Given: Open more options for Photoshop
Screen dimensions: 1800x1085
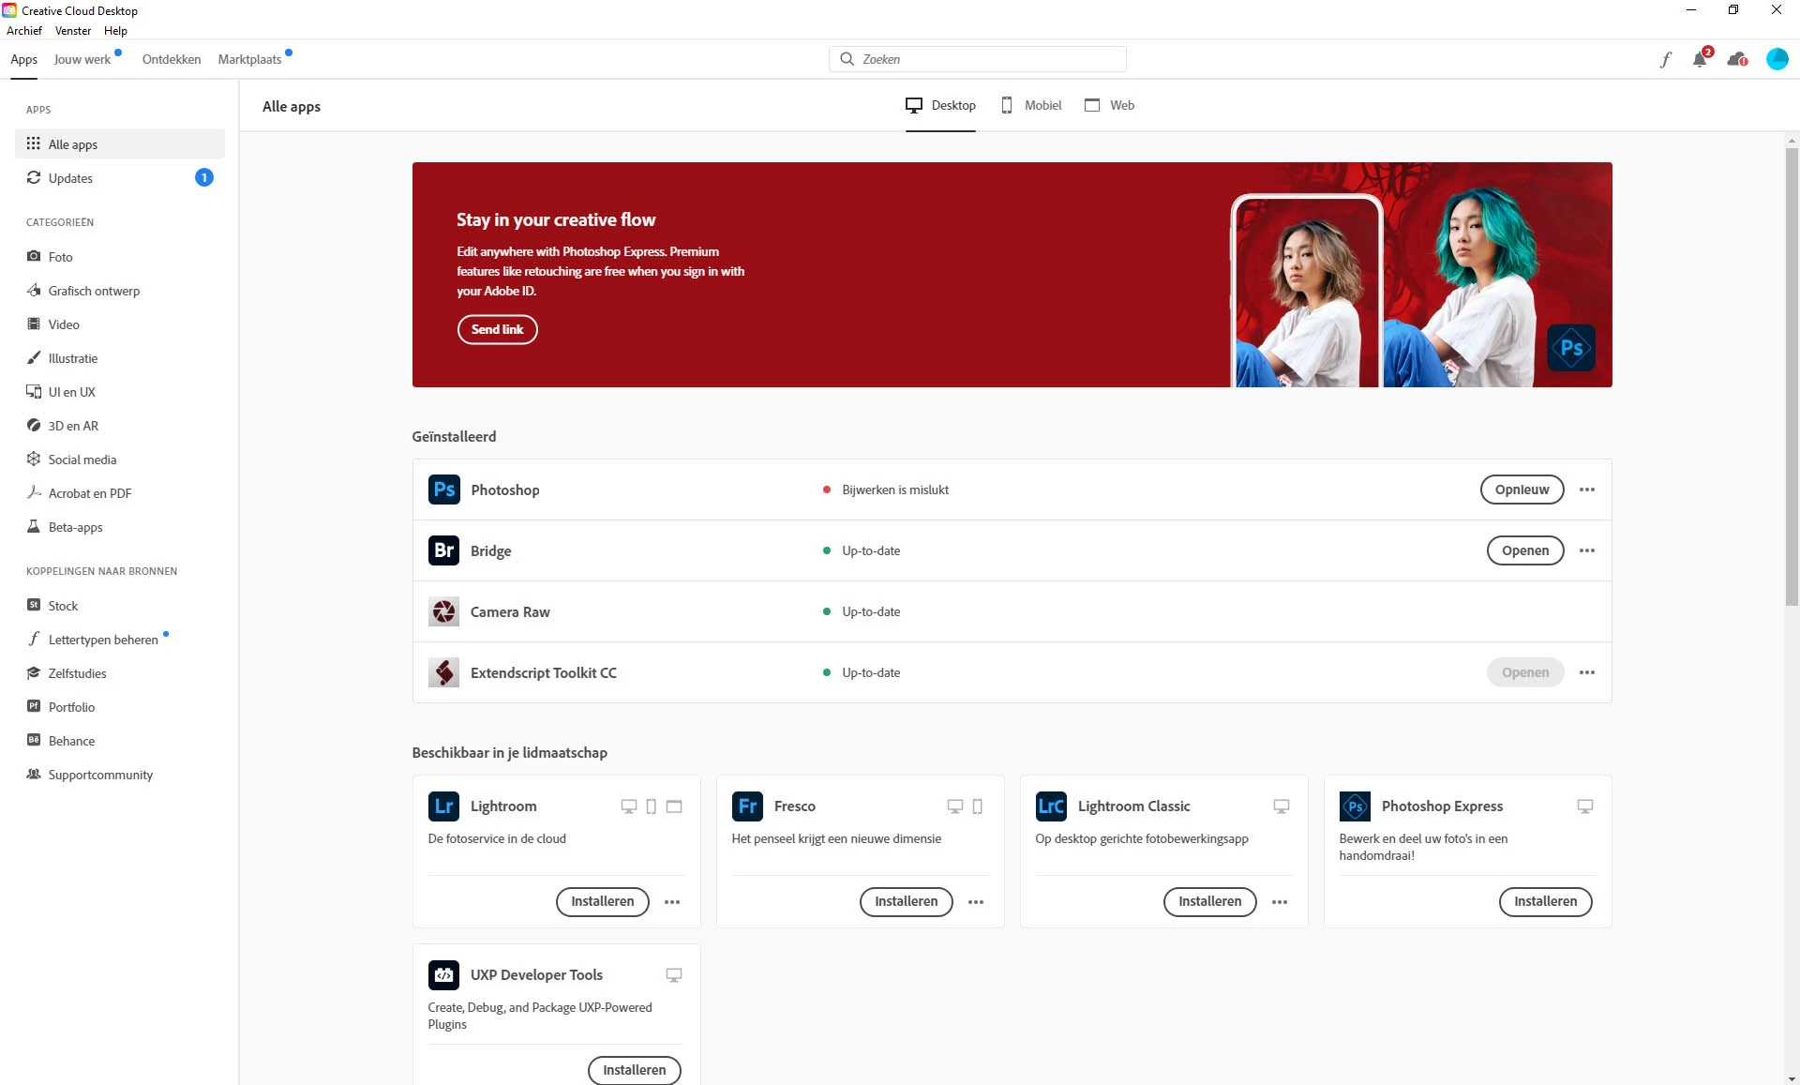Looking at the screenshot, I should [1586, 490].
